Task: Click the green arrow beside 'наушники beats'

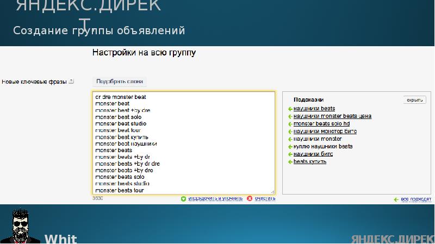Action: (290, 109)
